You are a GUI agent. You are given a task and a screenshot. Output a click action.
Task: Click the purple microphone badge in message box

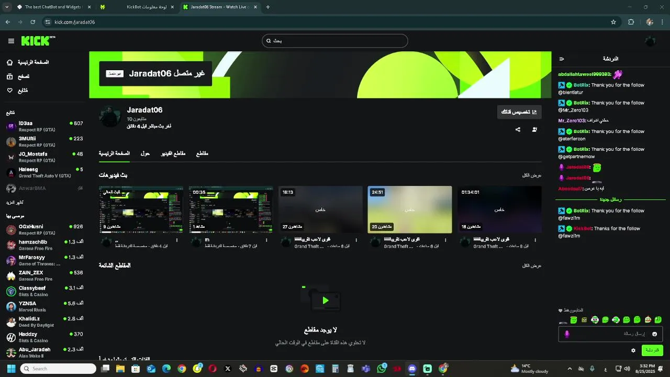tap(566, 334)
